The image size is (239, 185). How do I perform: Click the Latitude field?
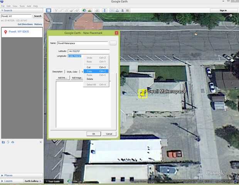[89, 51]
